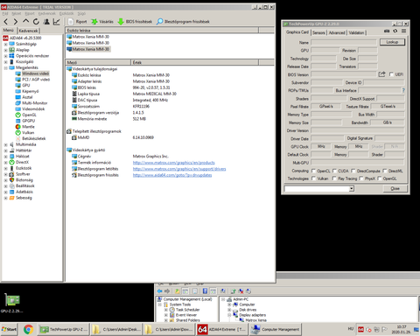The width and height of the screenshot is (420, 336).
Task: Select PCI / AGP videó tree item
Action: coord(32,80)
